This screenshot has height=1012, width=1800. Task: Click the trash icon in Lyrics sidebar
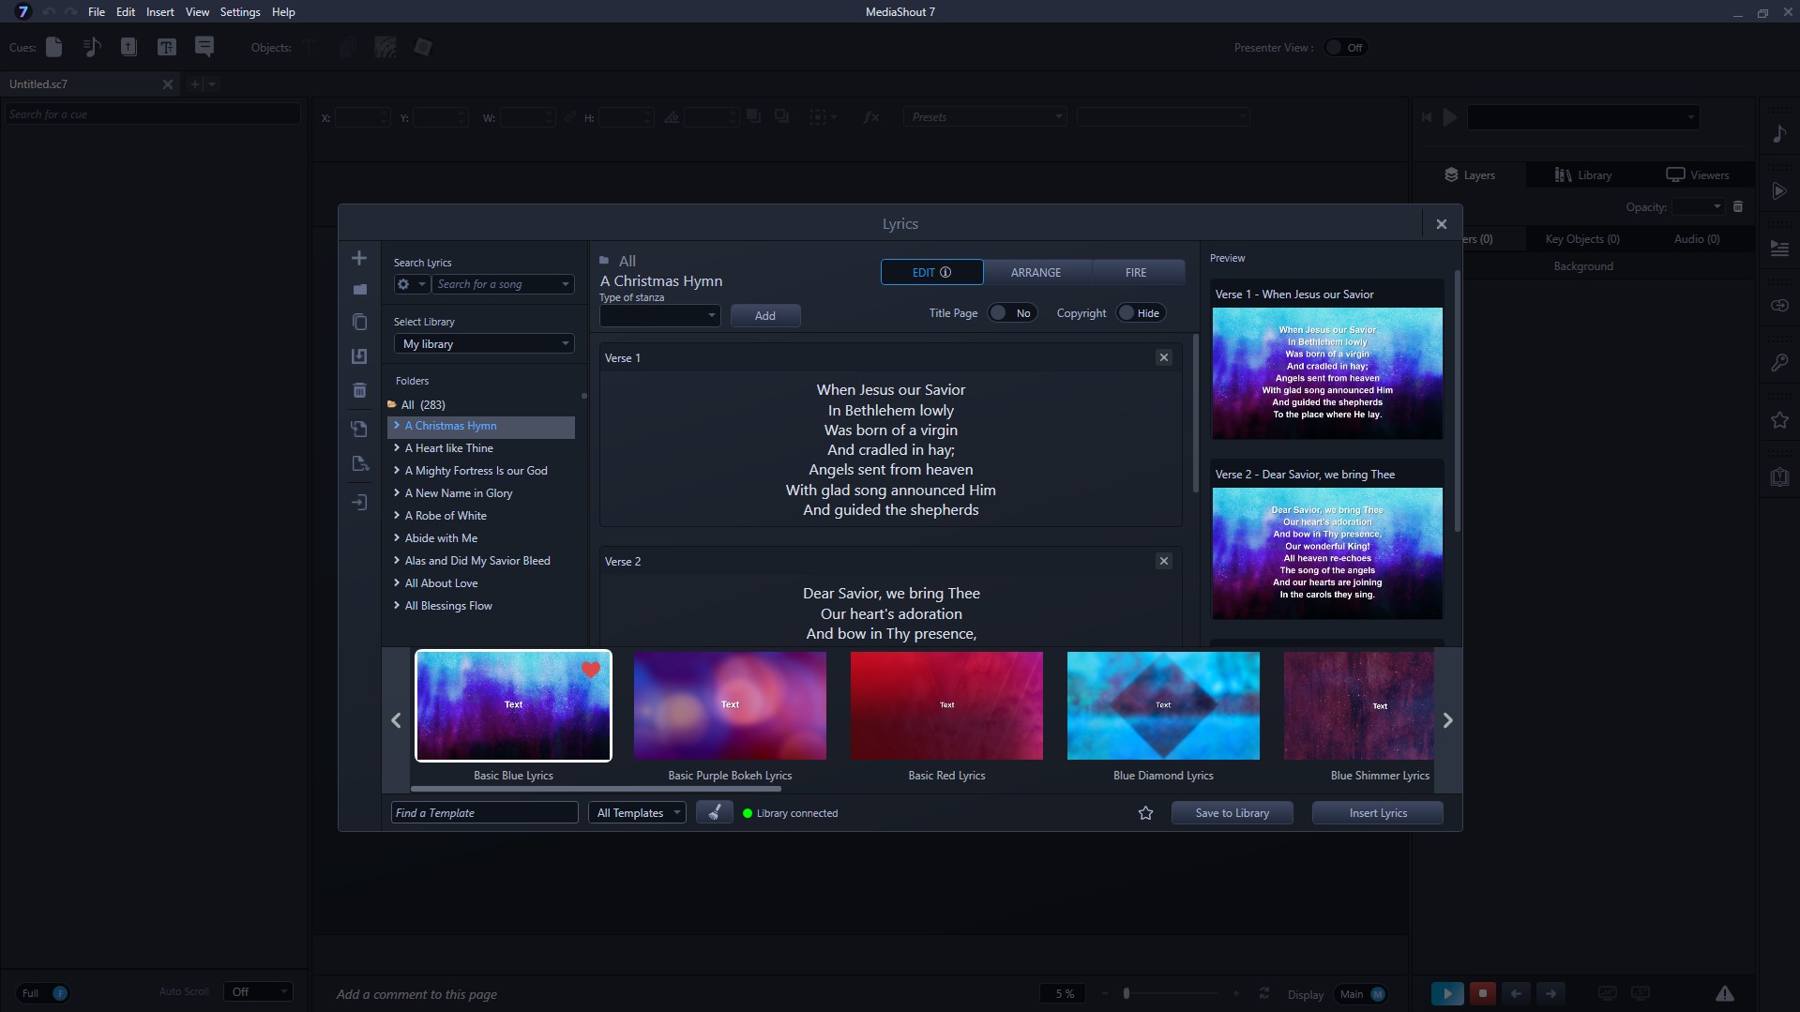point(359,390)
